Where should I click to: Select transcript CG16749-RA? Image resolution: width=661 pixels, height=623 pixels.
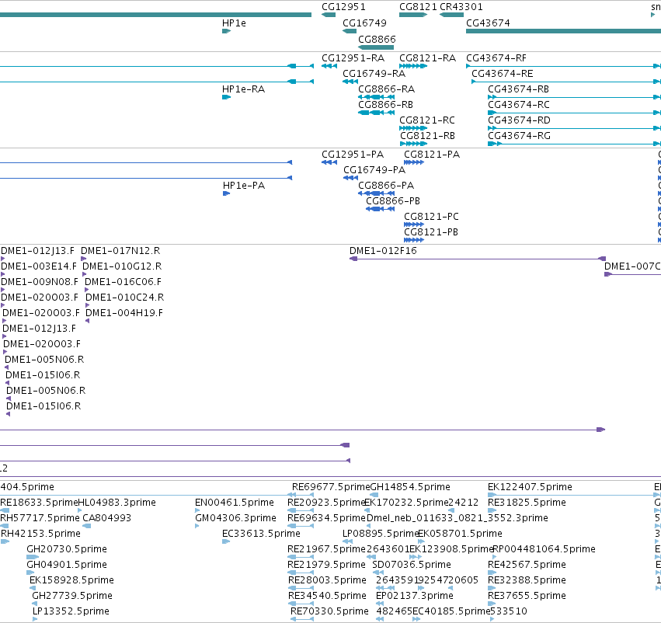coord(374,73)
